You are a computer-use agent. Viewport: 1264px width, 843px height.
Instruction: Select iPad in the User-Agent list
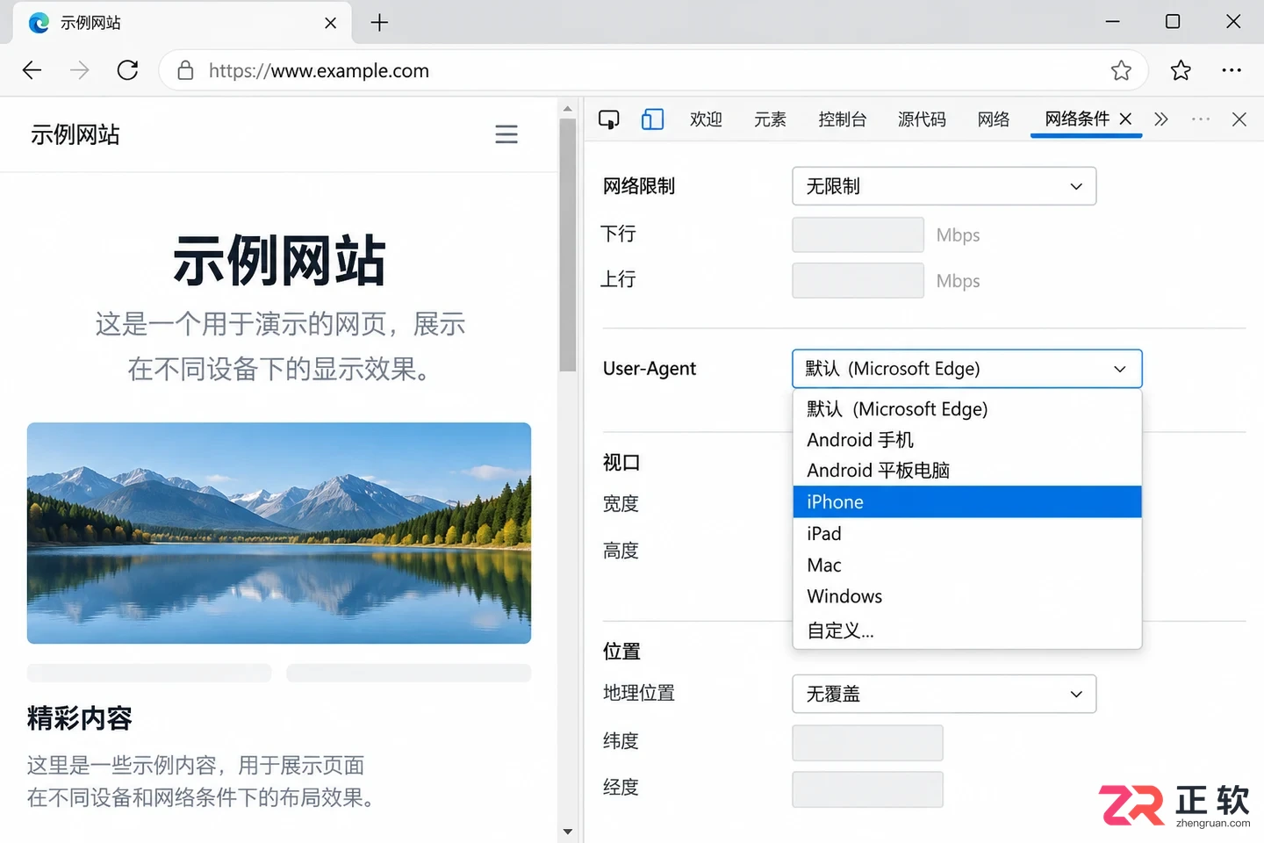point(966,534)
